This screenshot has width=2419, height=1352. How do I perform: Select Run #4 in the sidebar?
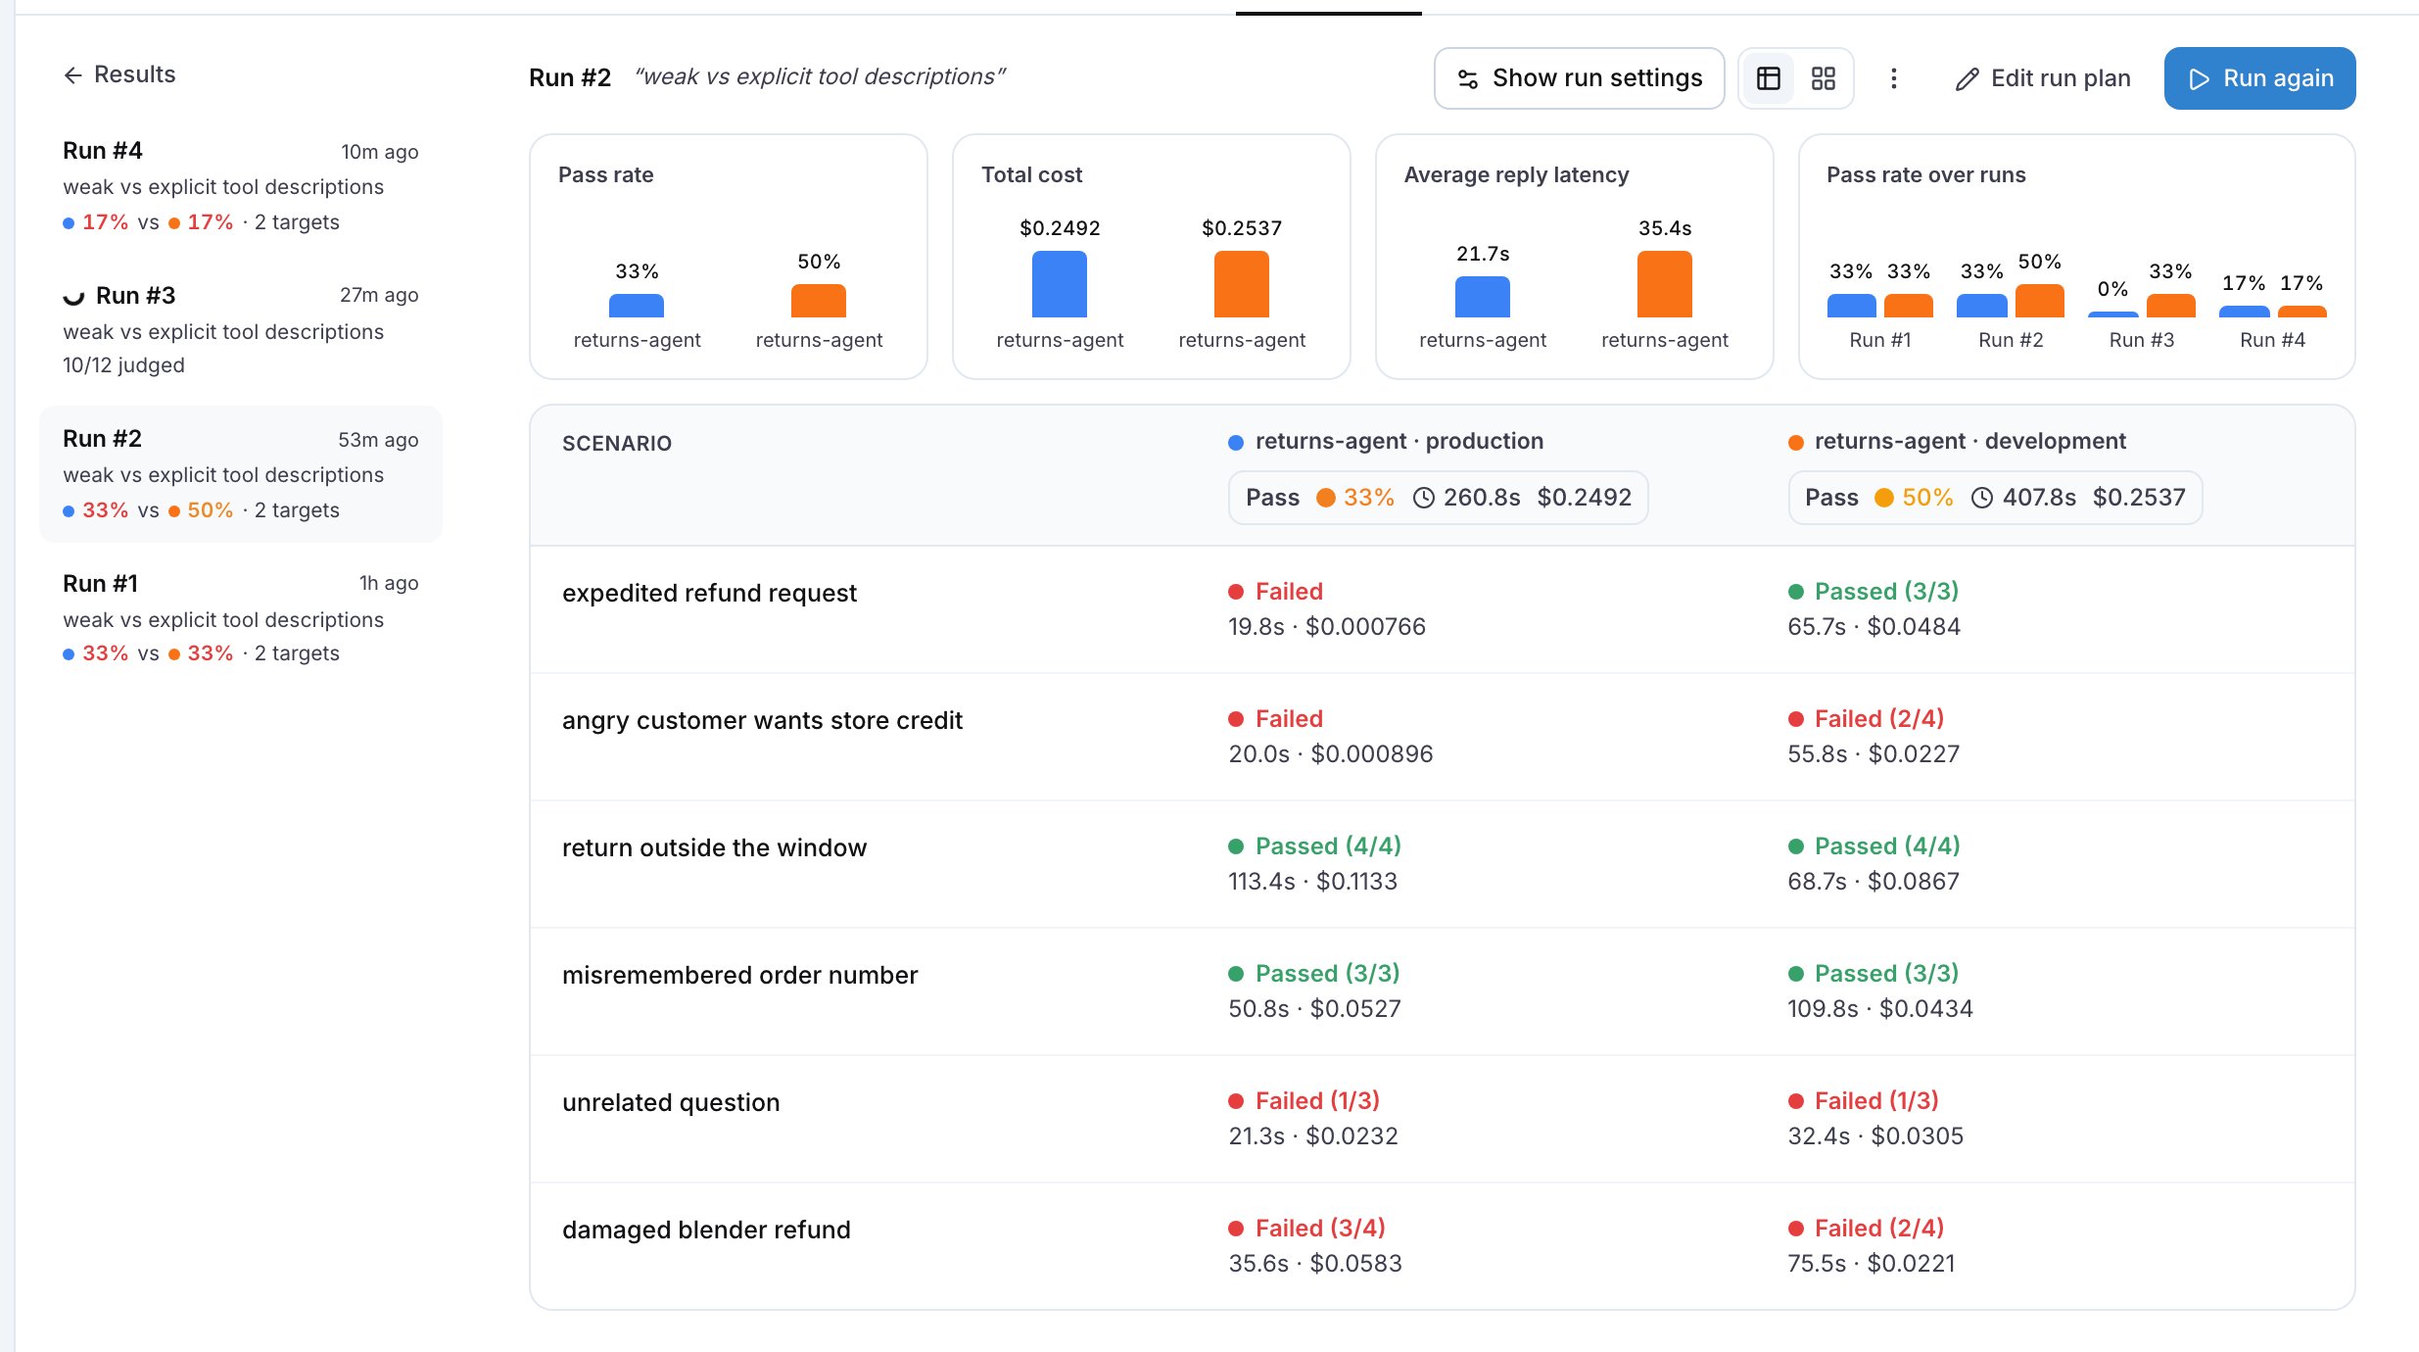241,186
